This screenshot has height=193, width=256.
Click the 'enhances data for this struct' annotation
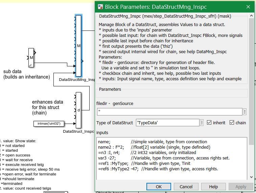pos(47,107)
